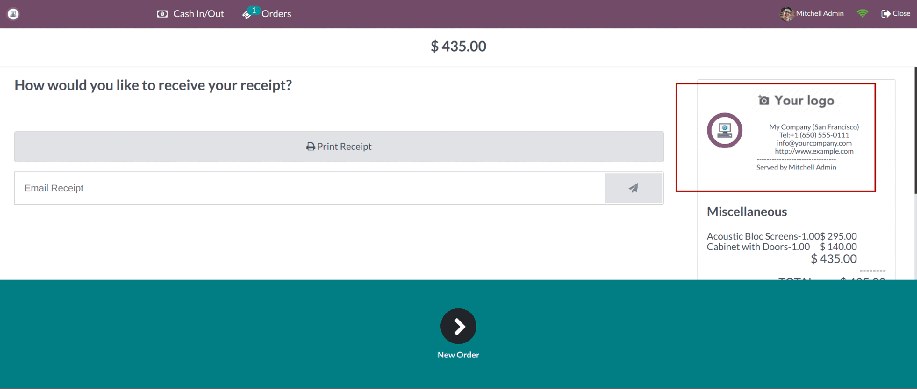Click the New Order arrow button

pos(458,326)
